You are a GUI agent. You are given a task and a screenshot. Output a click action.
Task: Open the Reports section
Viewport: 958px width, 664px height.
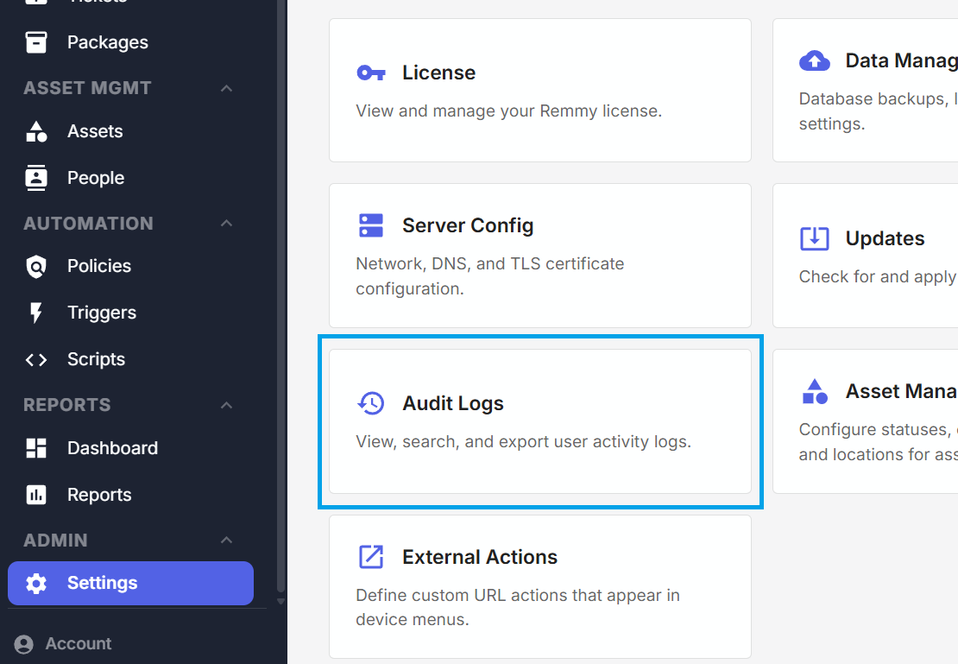tap(35, 494)
